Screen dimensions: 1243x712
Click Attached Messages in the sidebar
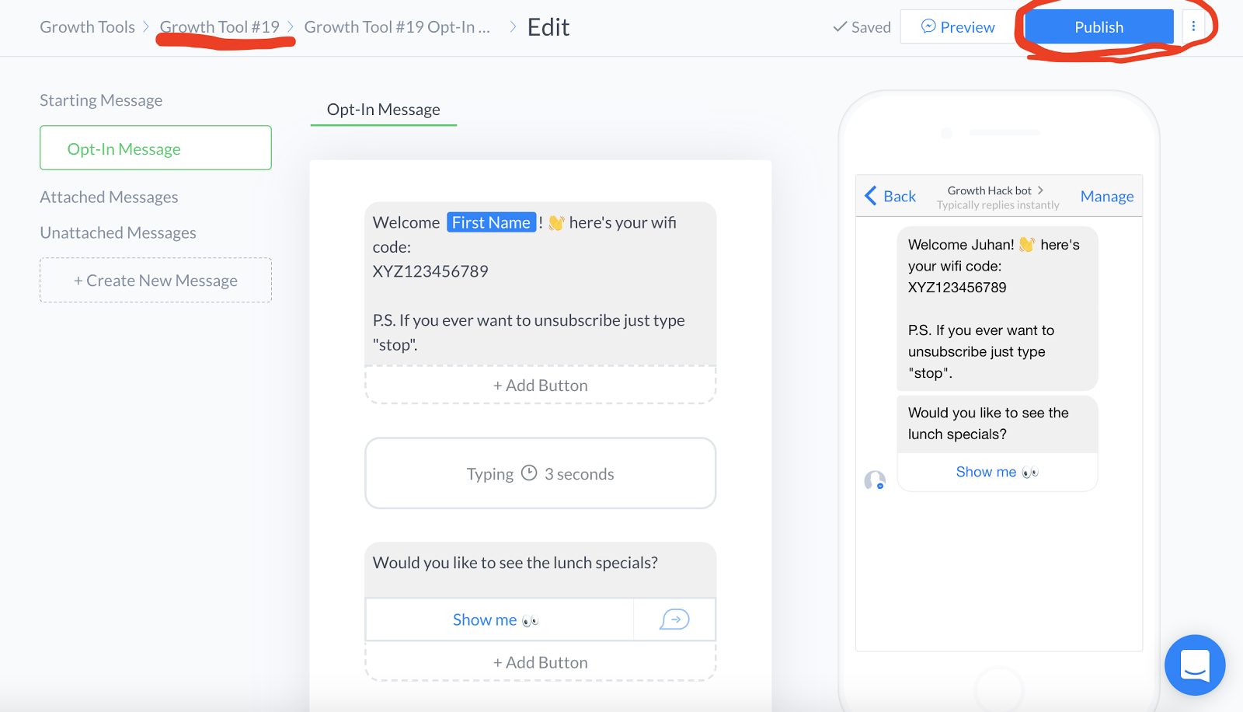(x=109, y=197)
